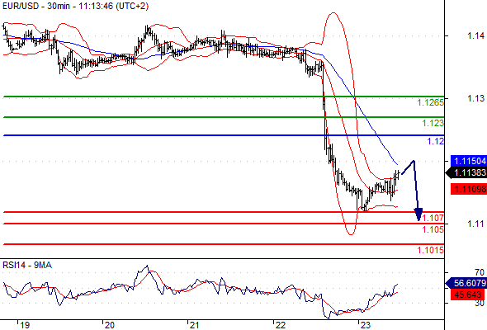
Task: Click the blue 1.12 pivot label
Action: point(436,141)
